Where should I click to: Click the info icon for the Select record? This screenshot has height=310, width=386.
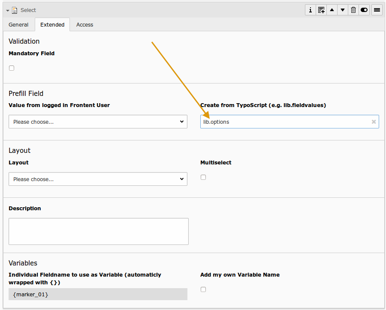click(311, 10)
